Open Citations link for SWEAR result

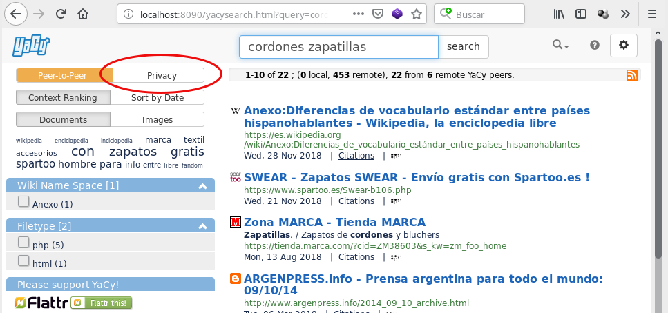[356, 201]
